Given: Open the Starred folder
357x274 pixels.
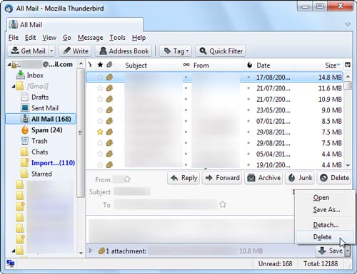Looking at the screenshot, I should pos(36,174).
